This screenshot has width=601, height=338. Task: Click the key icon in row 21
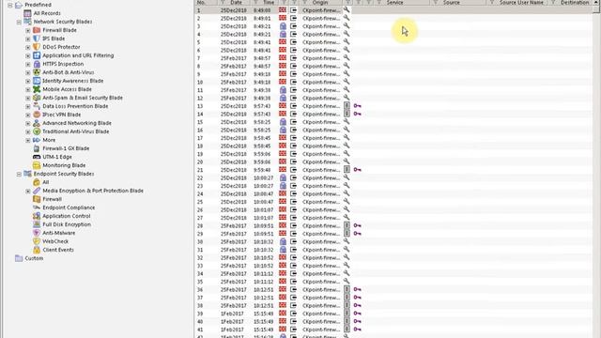(357, 170)
